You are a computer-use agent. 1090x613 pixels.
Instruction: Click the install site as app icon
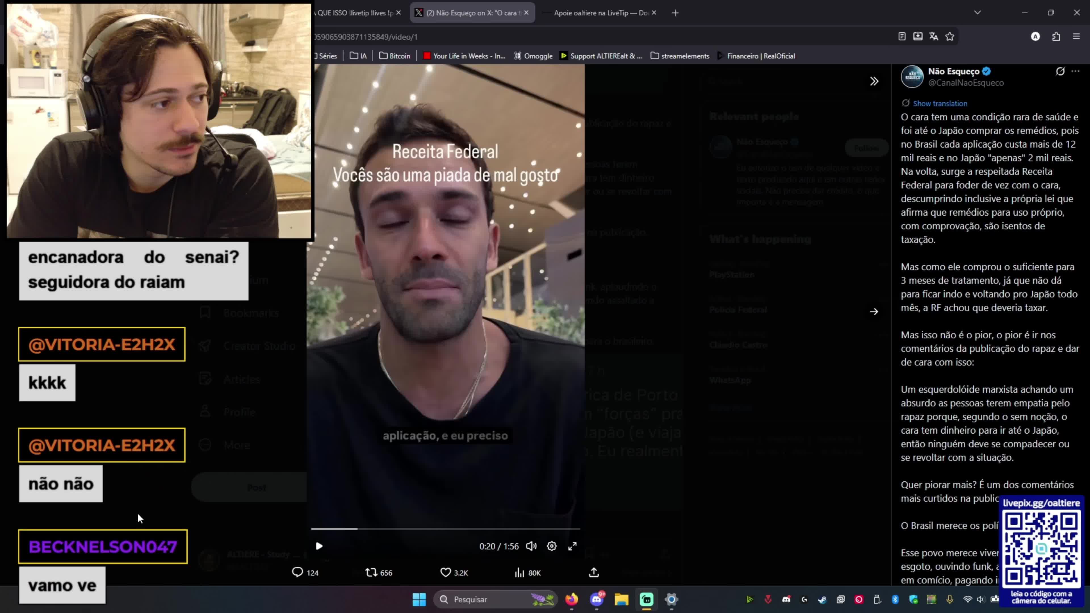918,37
